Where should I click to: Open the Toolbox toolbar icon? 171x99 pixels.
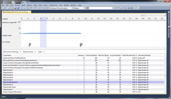124,8
